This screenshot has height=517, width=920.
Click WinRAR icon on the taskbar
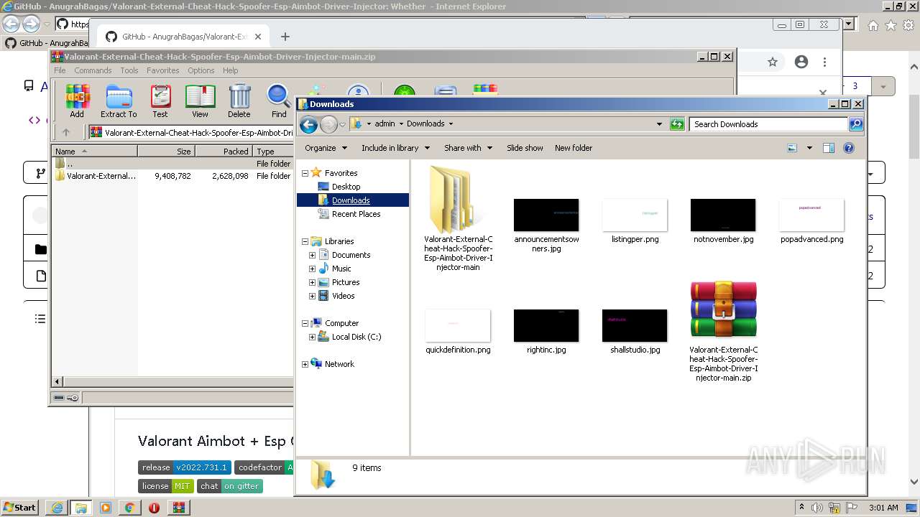pyautogui.click(x=179, y=508)
